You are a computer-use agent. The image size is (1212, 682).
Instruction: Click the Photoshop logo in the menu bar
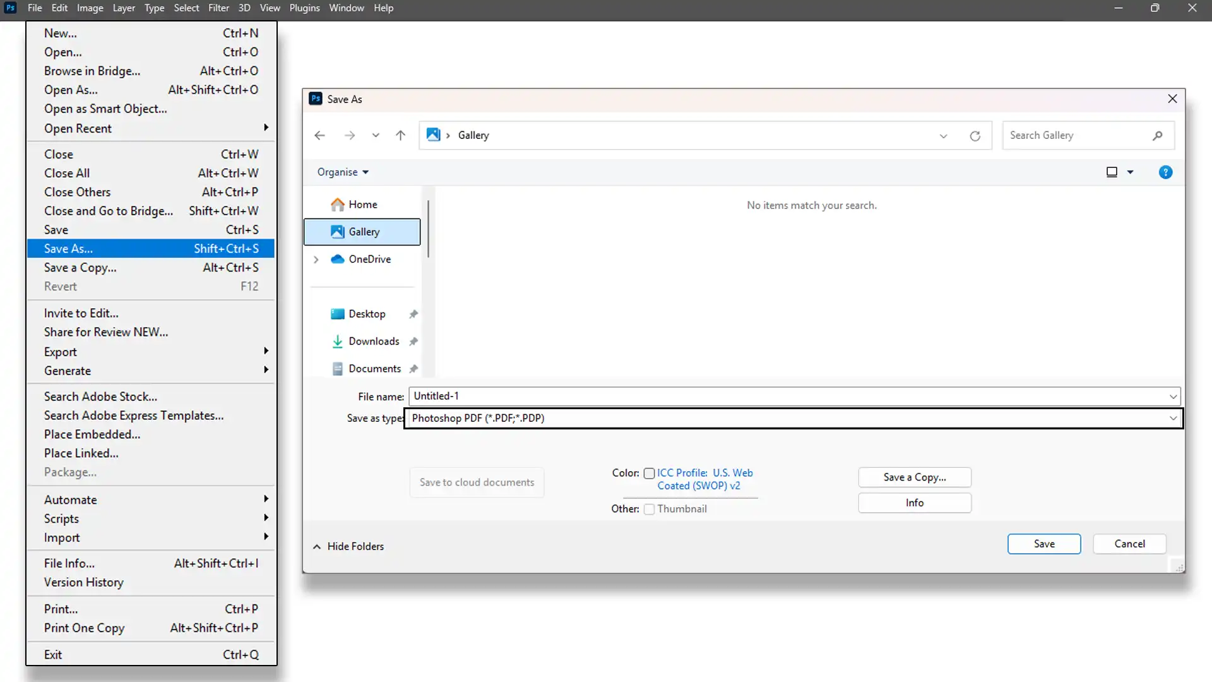pos(10,8)
